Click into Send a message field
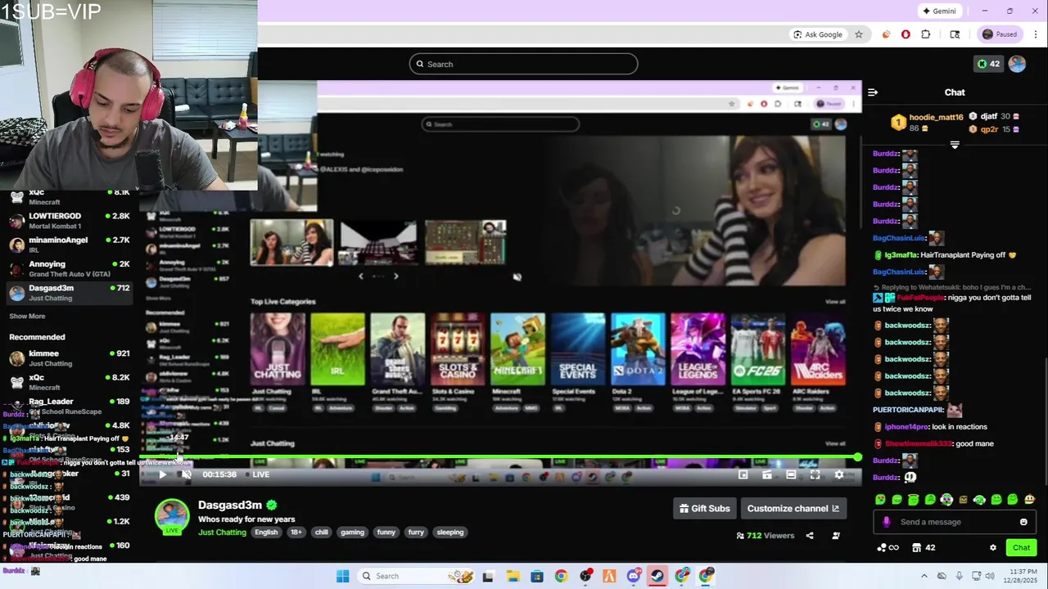This screenshot has height=589, width=1048. tap(954, 522)
